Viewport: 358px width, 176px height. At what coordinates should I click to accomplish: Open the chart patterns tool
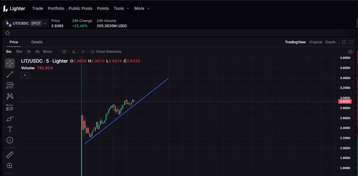pos(10,96)
